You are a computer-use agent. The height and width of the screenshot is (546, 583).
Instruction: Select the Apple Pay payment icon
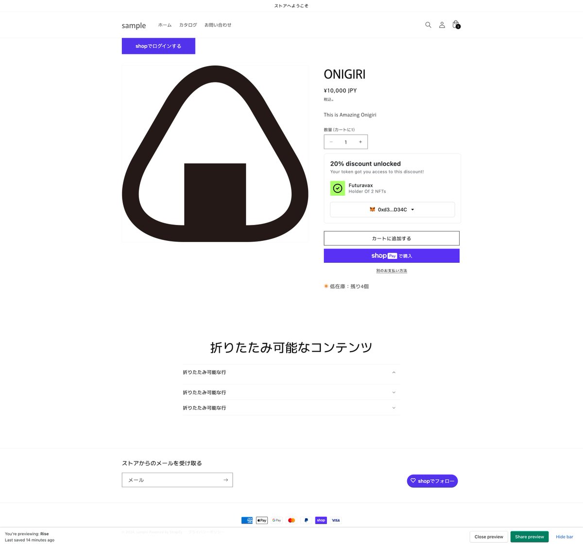pyautogui.click(x=261, y=520)
